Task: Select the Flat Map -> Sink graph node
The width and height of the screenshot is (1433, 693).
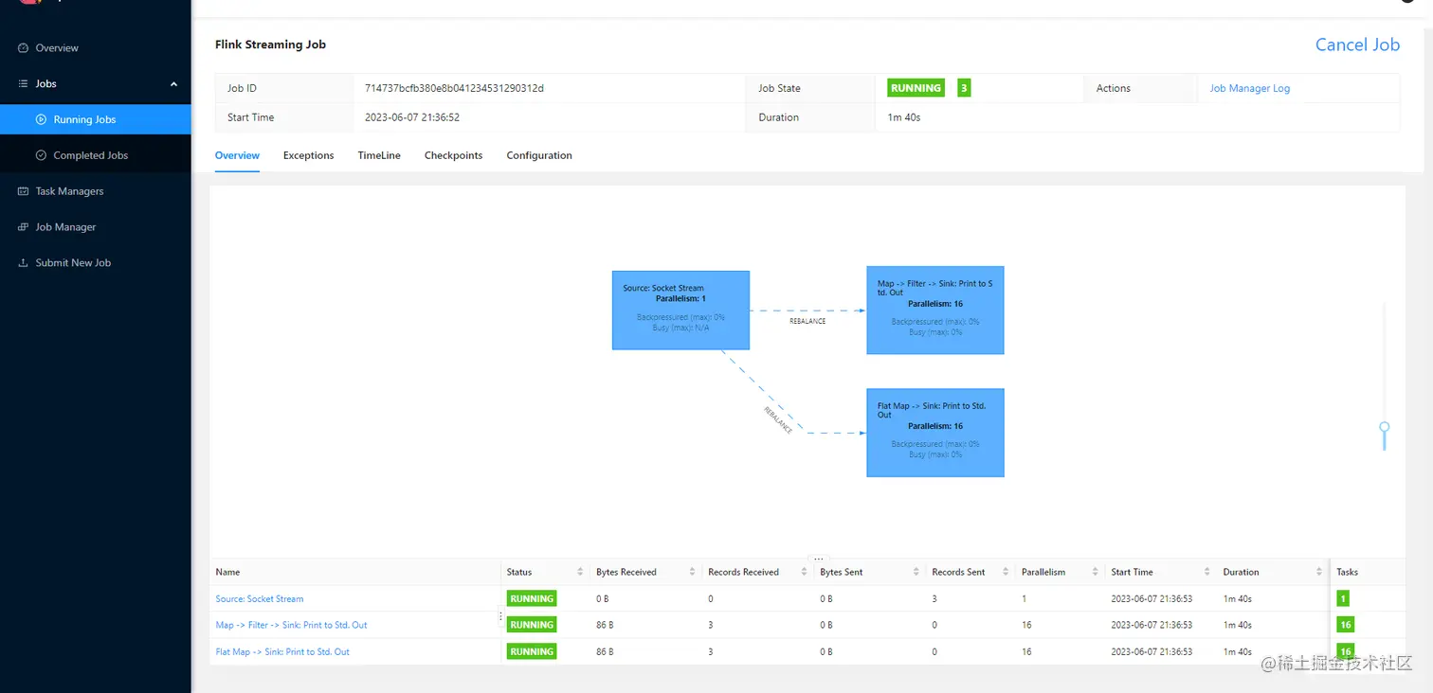Action: click(935, 433)
